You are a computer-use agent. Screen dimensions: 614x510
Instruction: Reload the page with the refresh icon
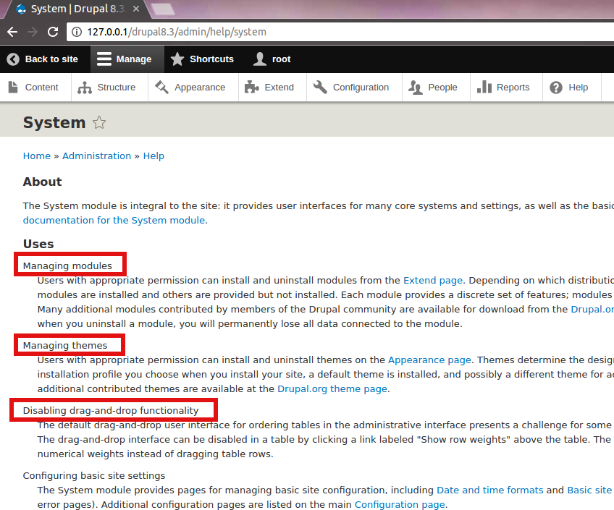pyautogui.click(x=53, y=32)
